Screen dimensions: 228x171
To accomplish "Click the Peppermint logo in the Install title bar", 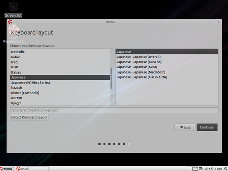I will coord(10,22).
